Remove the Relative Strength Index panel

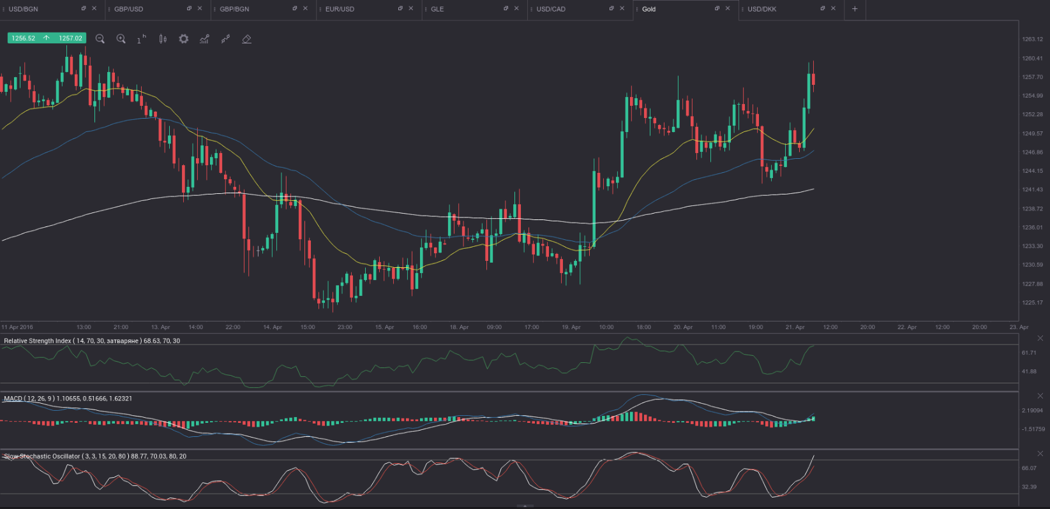point(1040,338)
